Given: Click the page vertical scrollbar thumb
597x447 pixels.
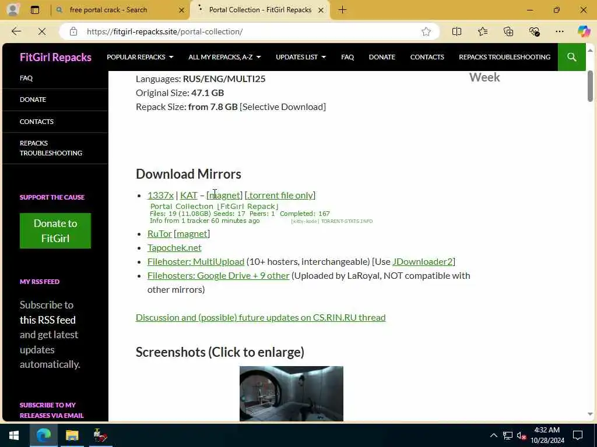Looking at the screenshot, I should pyautogui.click(x=590, y=86).
